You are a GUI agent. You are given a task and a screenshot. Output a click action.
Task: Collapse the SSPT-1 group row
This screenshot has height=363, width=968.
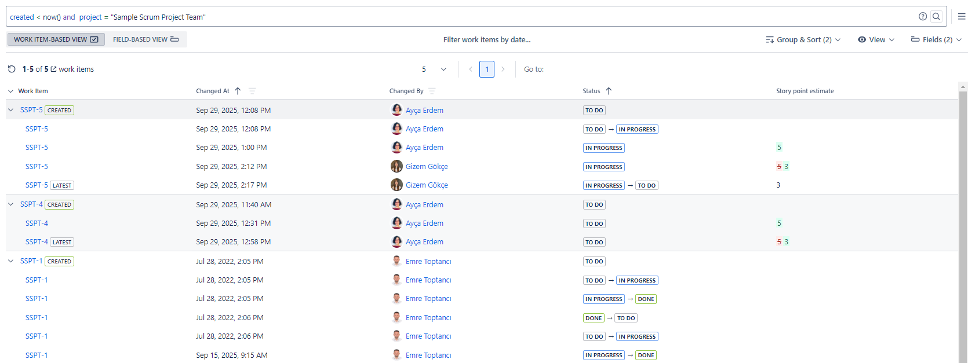(10, 261)
